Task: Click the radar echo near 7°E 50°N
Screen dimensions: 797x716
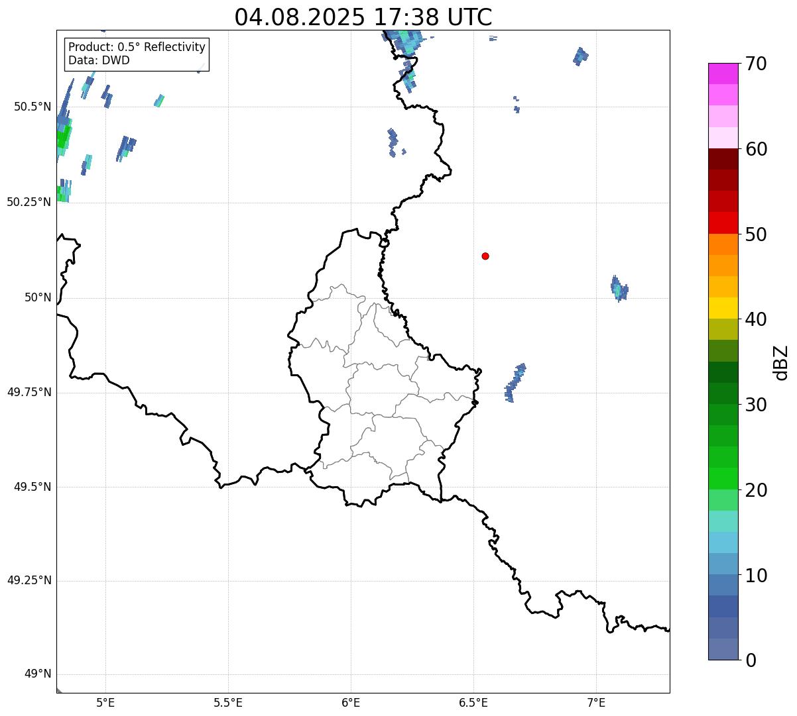Action: coord(619,289)
